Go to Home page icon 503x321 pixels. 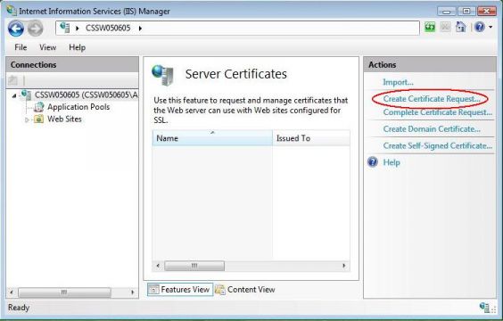[461, 28]
